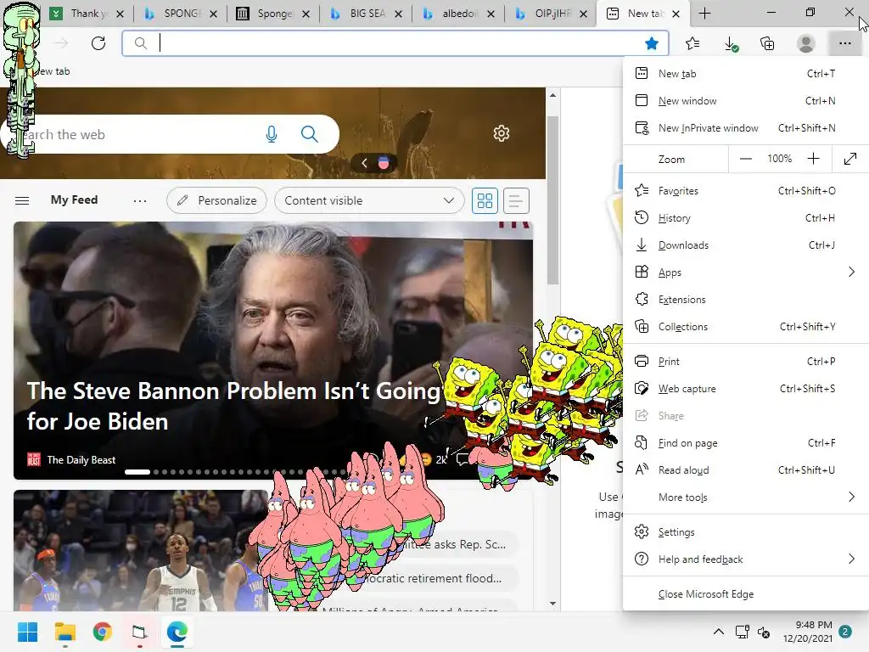Open Google Chrome from taskbar
Image resolution: width=869 pixels, height=652 pixels.
103,632
